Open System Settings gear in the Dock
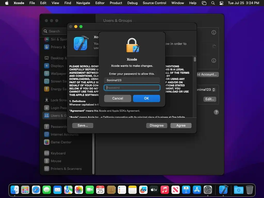The width and height of the screenshot is (264, 198). [x=208, y=190]
